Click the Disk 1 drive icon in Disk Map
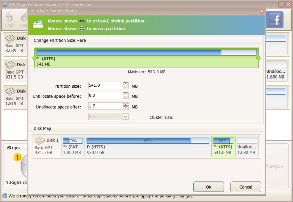Viewport: 293px width, 202px height. tap(40, 140)
